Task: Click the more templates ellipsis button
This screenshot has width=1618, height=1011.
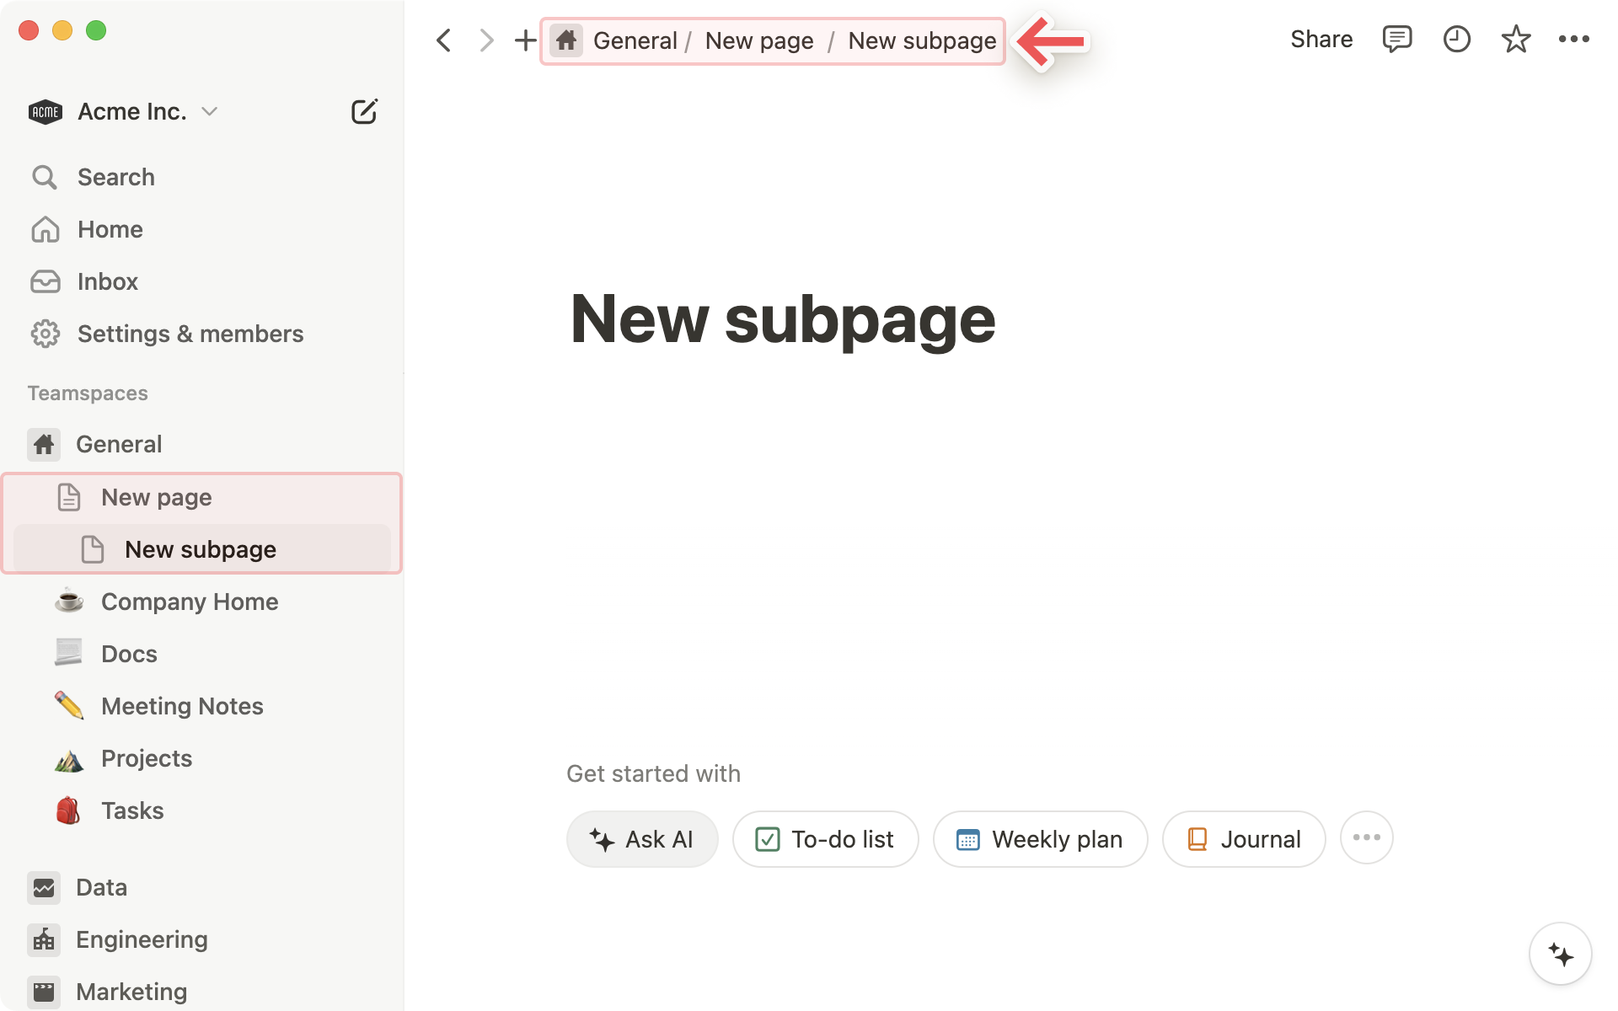Action: coord(1366,837)
